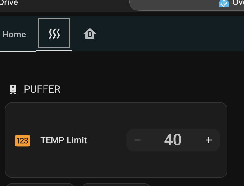Click the orange 123 number entity icon

click(x=23, y=140)
